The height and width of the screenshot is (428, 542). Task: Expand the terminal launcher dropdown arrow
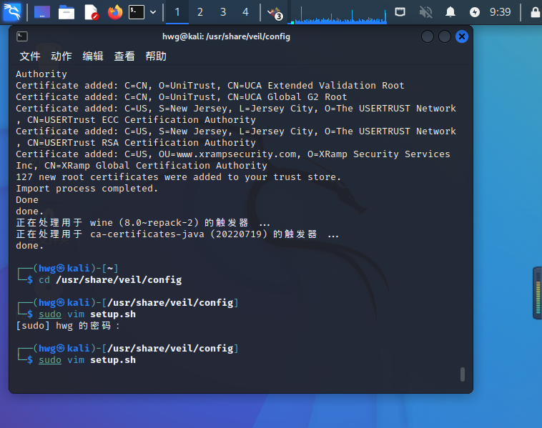[153, 12]
